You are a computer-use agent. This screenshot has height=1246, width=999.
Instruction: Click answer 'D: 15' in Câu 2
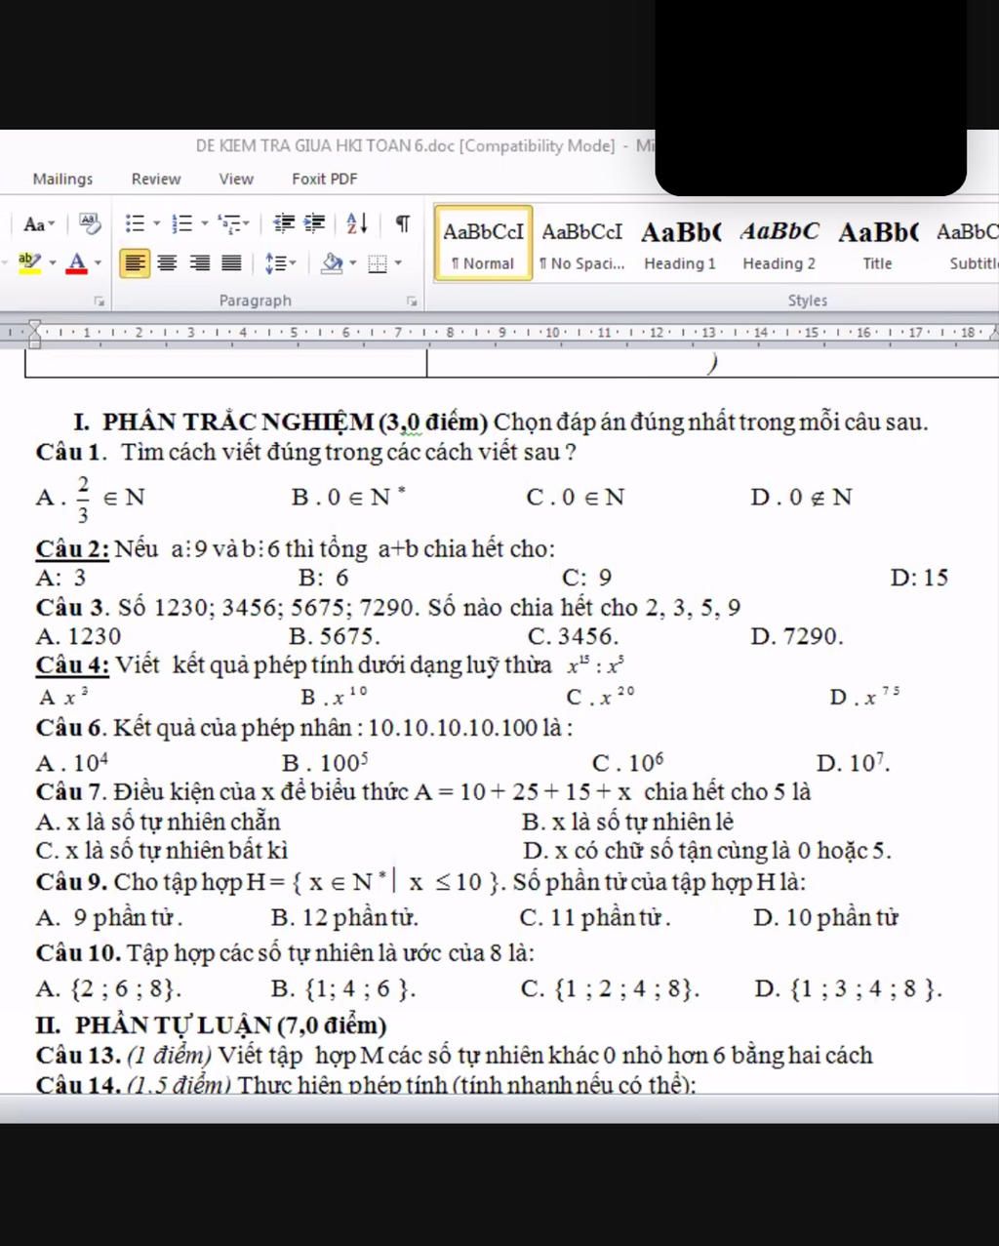pos(919,577)
